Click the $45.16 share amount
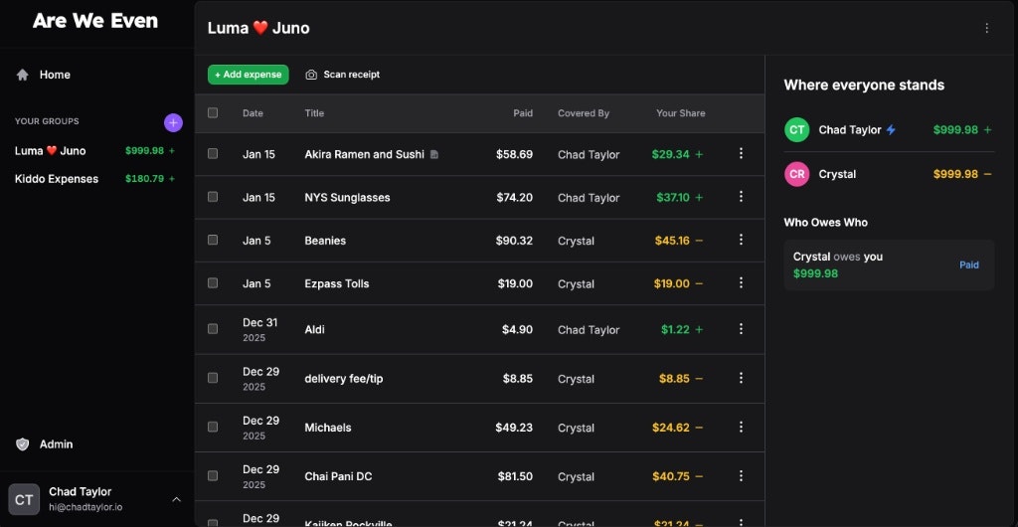 672,241
